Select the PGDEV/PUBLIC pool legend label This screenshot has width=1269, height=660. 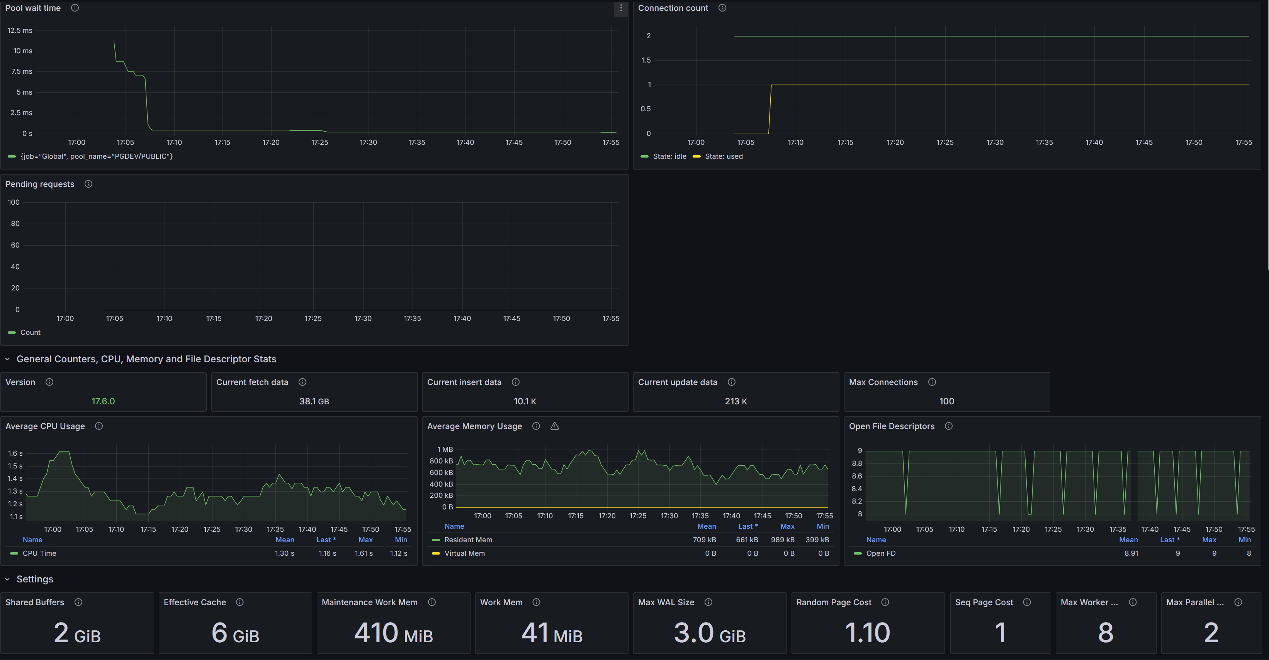pyautogui.click(x=97, y=156)
